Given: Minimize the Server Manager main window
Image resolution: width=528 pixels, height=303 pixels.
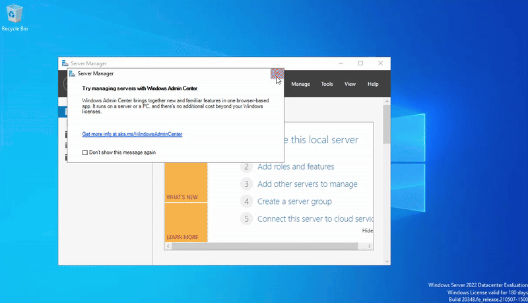Looking at the screenshot, I should tap(341, 63).
